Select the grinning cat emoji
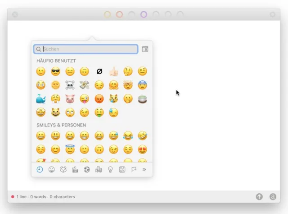 (x=55, y=112)
